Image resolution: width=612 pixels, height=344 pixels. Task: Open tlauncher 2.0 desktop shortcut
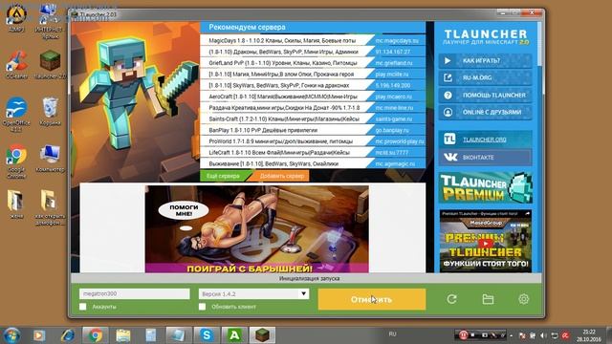(x=50, y=65)
